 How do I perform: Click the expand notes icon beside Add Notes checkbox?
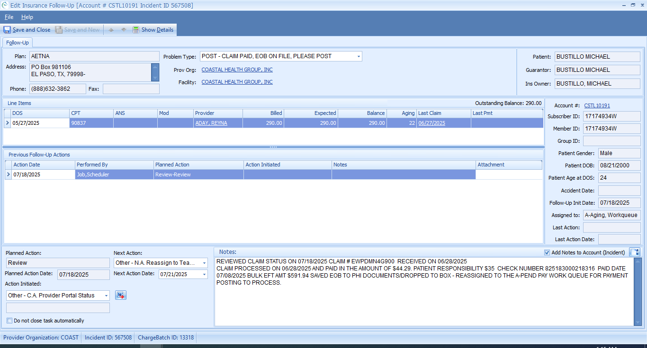634,252
